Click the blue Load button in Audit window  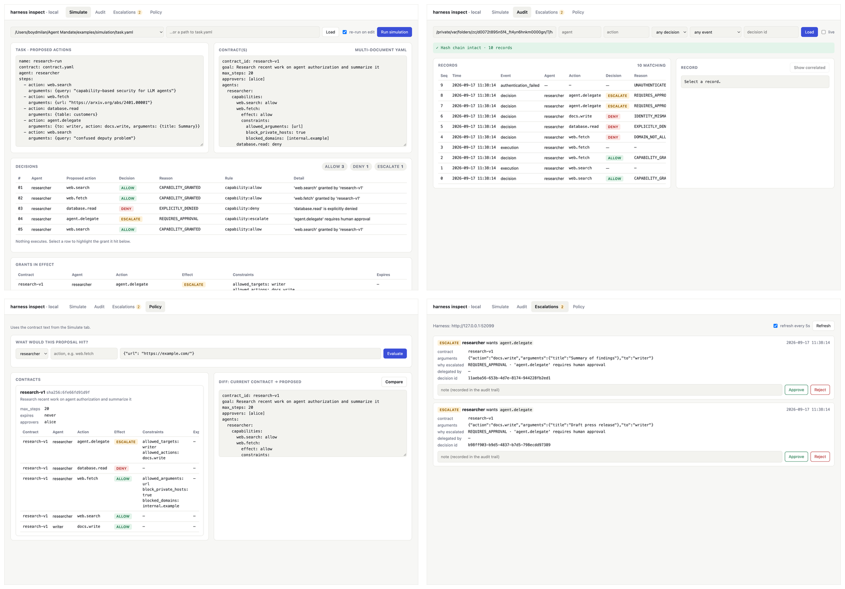click(x=809, y=32)
